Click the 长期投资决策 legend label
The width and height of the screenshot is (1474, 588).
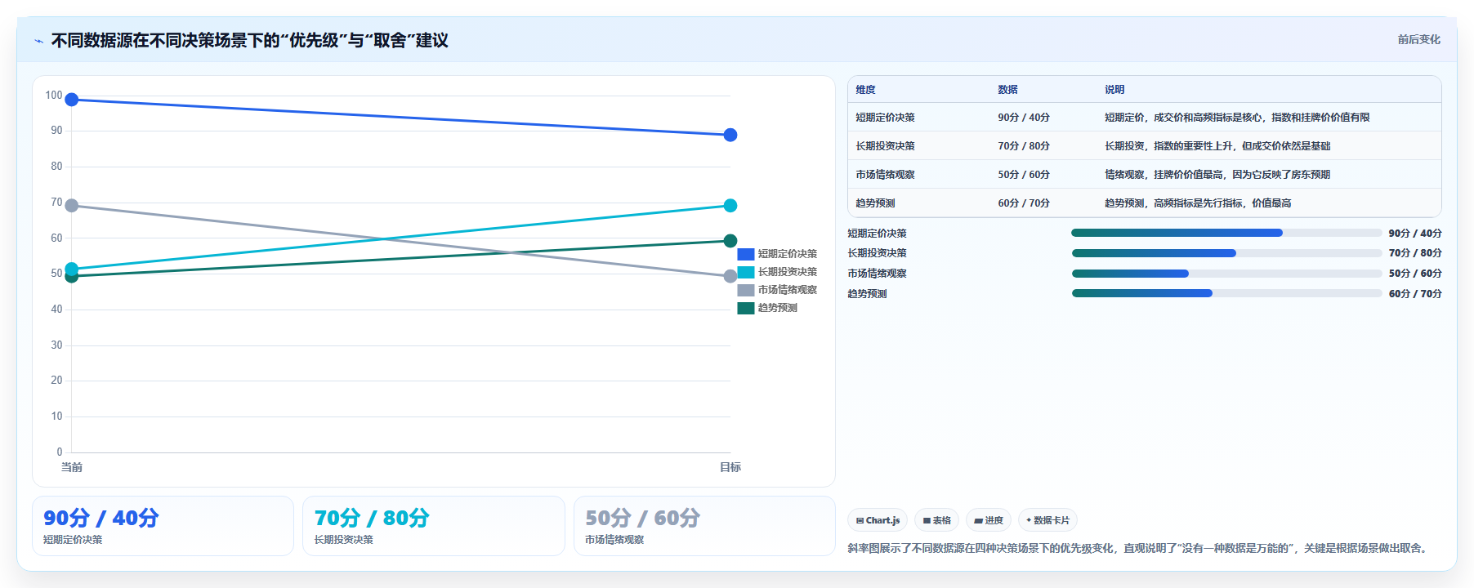tap(787, 272)
